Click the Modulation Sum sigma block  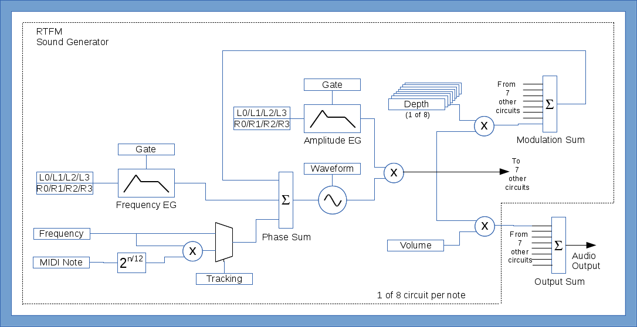pyautogui.click(x=550, y=104)
